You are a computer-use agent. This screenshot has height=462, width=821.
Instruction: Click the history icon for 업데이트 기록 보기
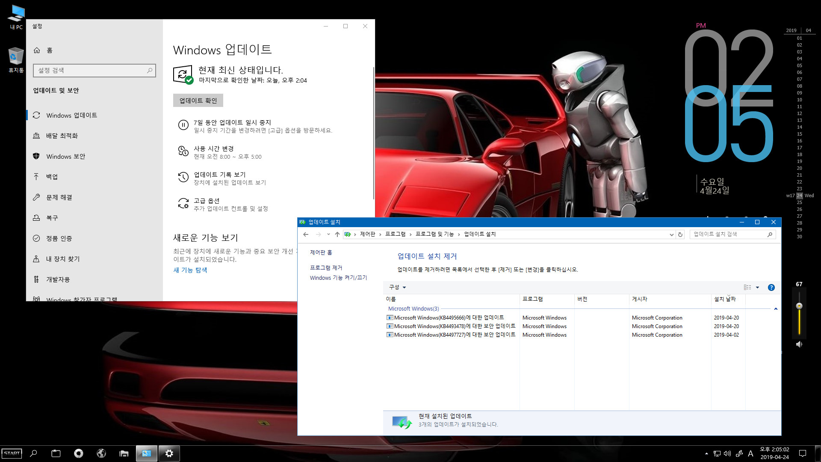coord(183,177)
